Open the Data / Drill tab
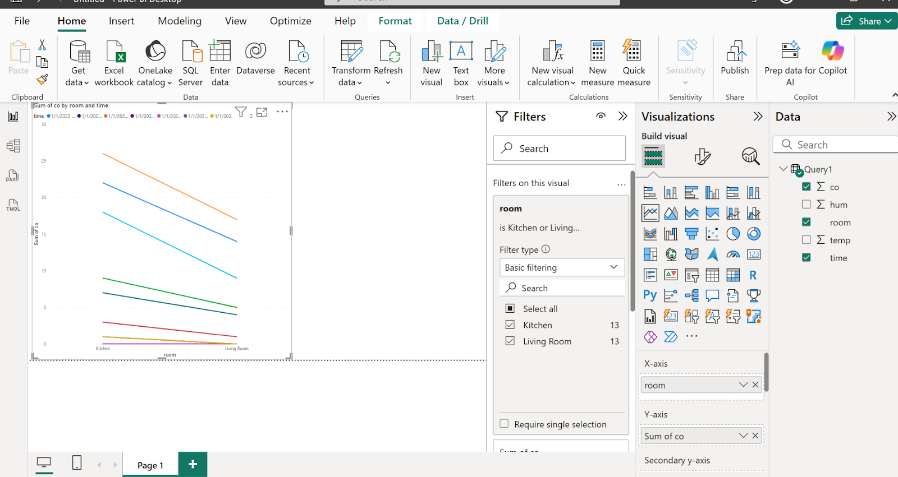Screen dimensions: 898x477 [462, 21]
